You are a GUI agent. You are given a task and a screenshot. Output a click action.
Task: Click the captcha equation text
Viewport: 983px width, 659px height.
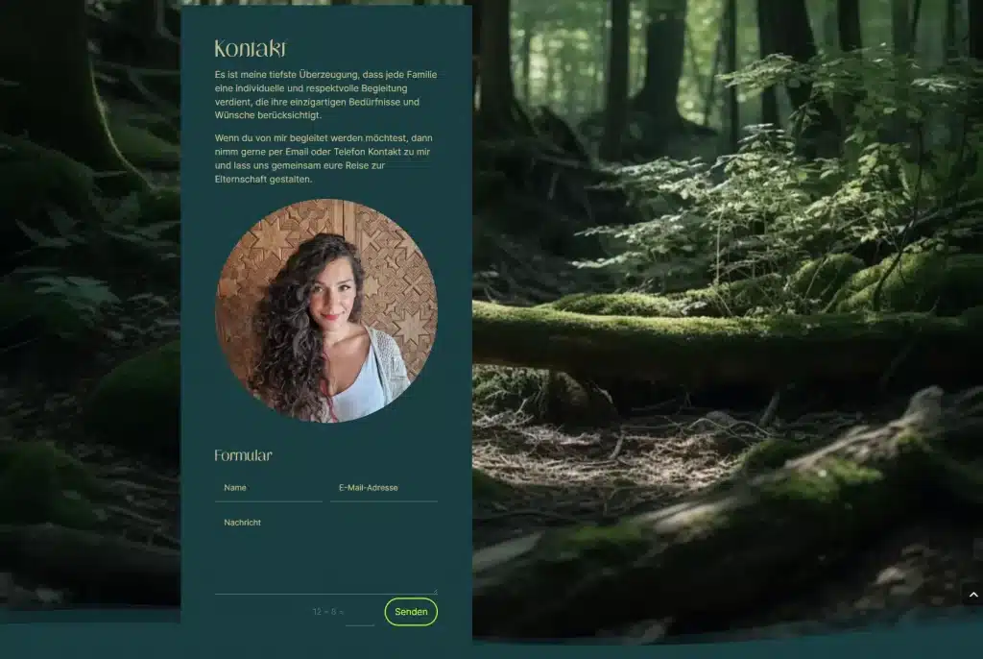(327, 612)
